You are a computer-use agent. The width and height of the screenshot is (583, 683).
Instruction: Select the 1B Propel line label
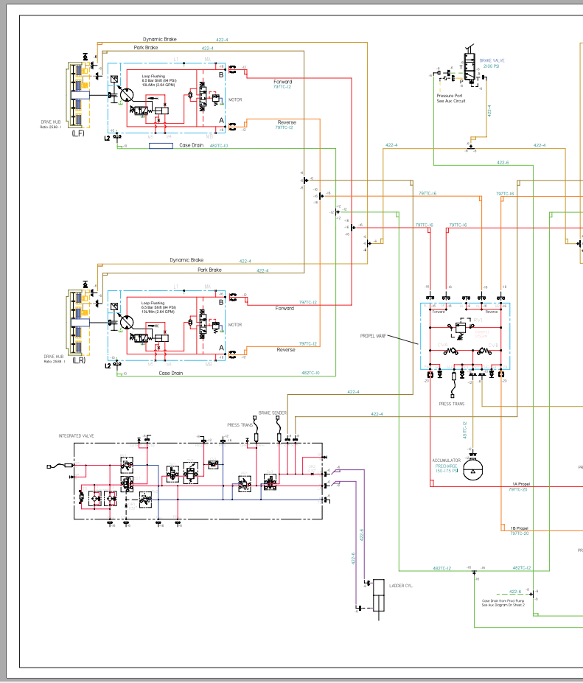[520, 528]
